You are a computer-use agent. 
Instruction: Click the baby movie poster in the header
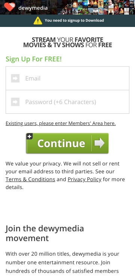click(x=111, y=4)
